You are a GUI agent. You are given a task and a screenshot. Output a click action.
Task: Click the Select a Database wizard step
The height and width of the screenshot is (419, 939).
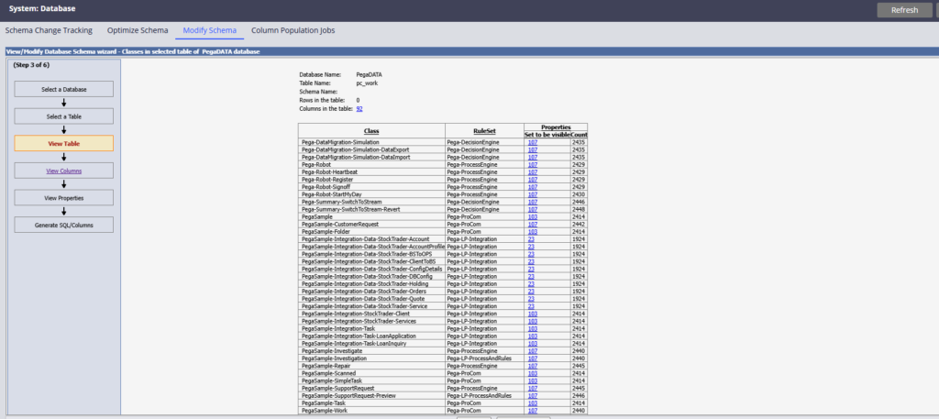tap(64, 89)
